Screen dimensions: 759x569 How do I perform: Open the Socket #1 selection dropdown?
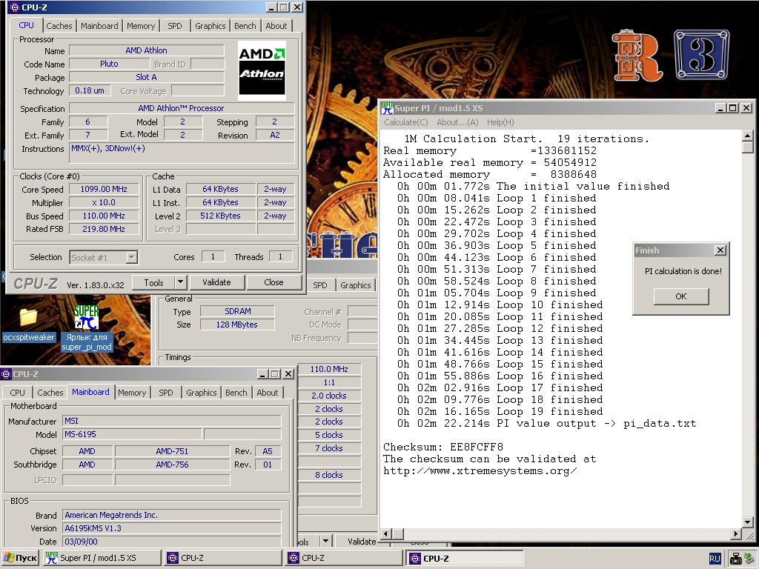point(132,257)
